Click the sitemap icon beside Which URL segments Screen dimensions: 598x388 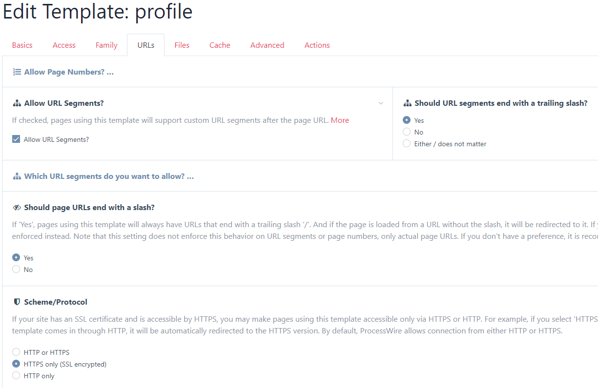click(17, 176)
